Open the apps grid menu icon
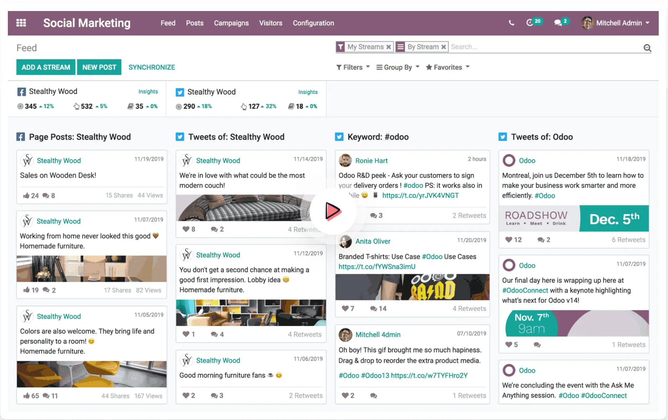Screen dimensions: 668x420 21,23
